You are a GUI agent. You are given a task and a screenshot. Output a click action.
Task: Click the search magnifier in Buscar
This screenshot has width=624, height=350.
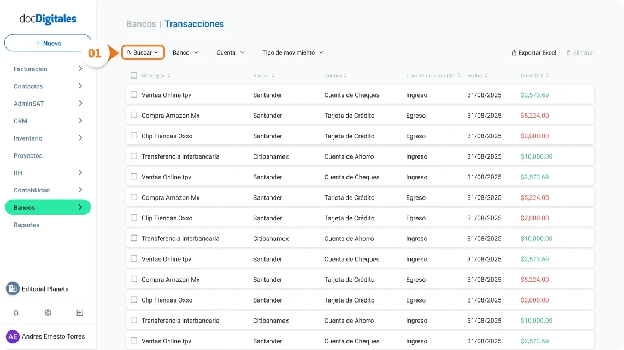pyautogui.click(x=131, y=52)
